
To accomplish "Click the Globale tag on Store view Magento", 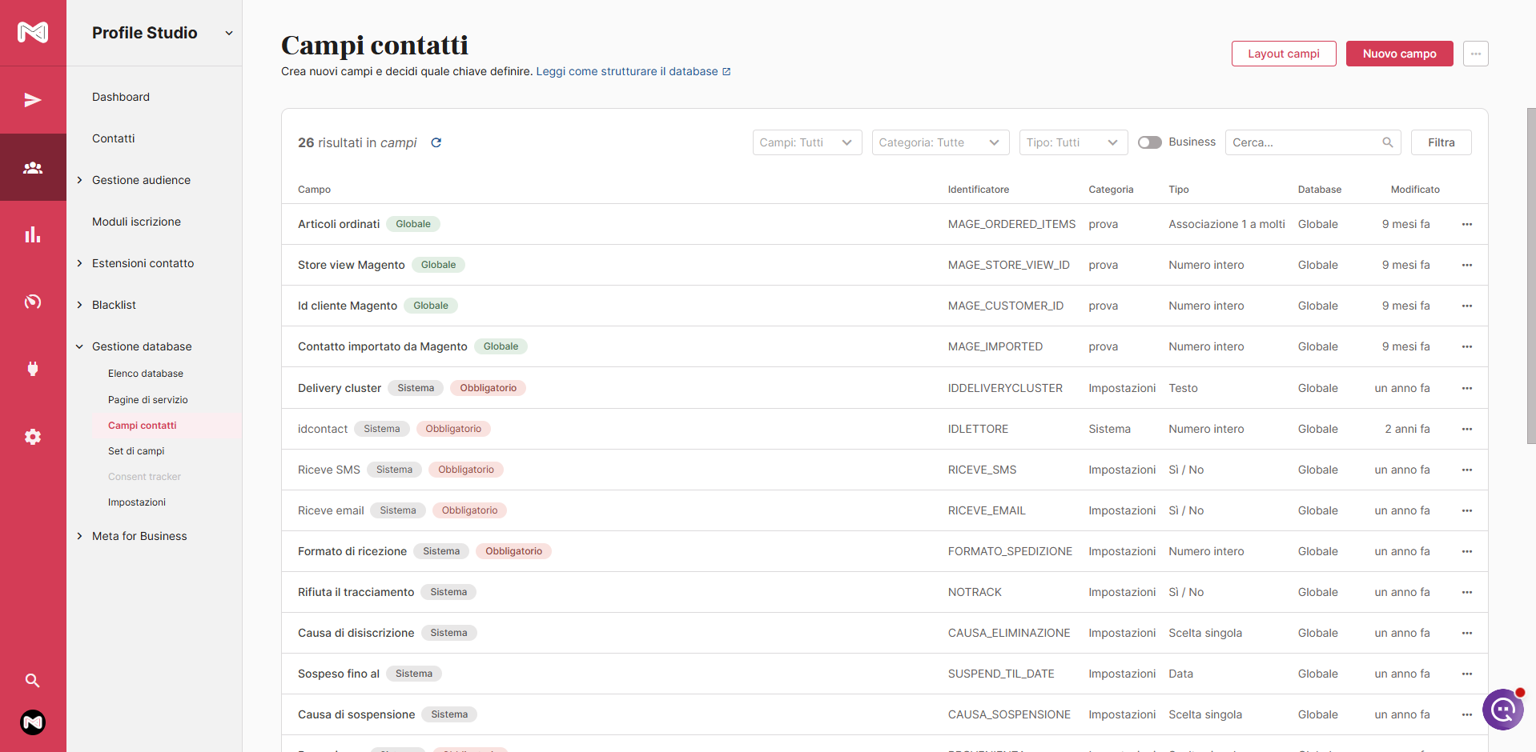I will click(438, 265).
